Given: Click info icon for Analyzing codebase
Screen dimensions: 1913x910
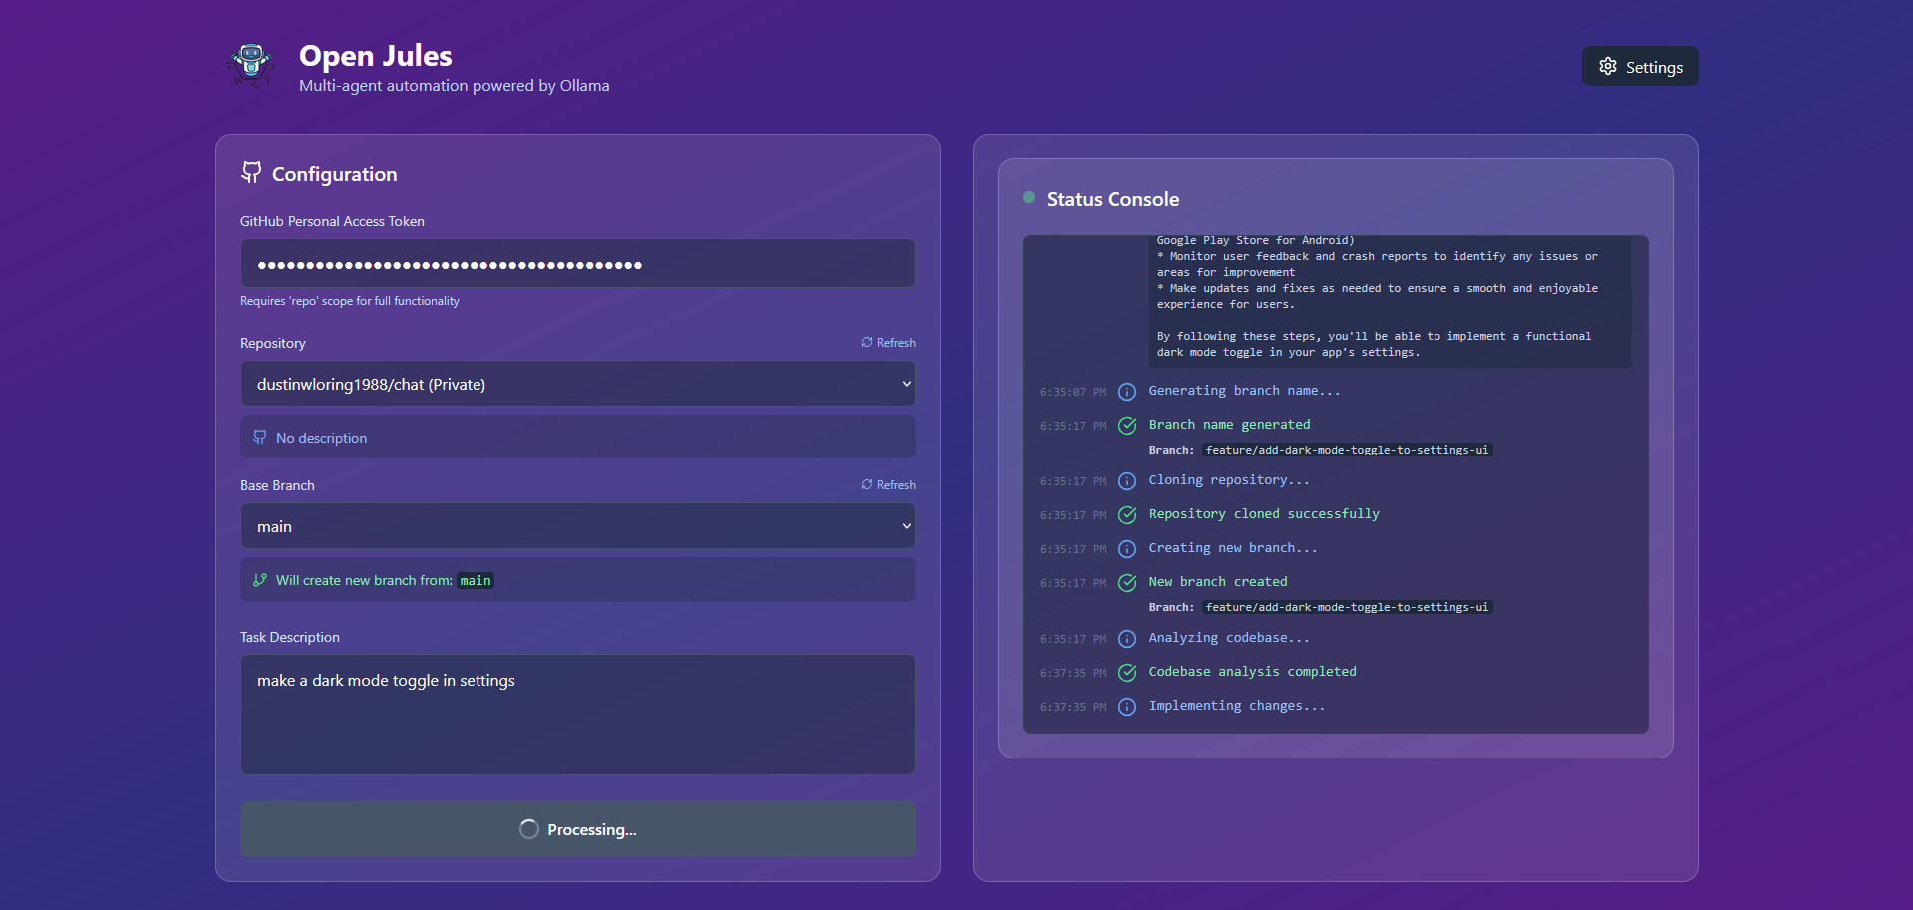Looking at the screenshot, I should [x=1127, y=639].
